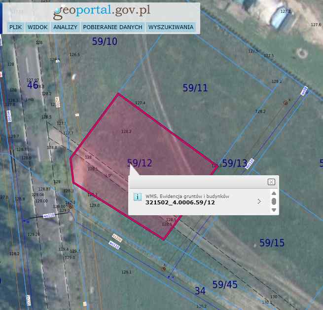Close the parcel info popup

[271, 182]
